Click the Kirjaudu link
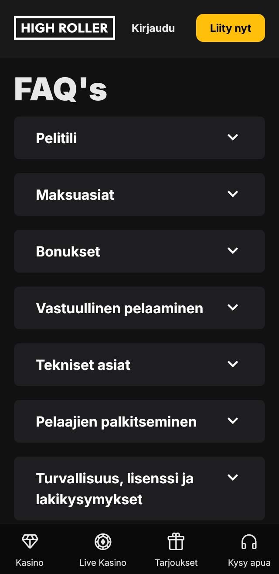This screenshot has height=574, width=279. (x=153, y=28)
